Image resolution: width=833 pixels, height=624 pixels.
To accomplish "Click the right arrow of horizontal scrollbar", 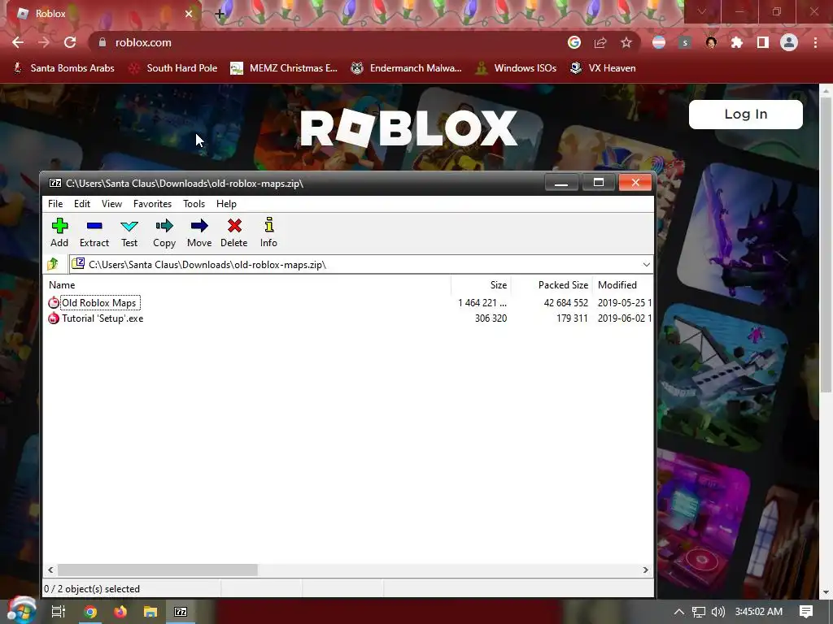I will (645, 570).
